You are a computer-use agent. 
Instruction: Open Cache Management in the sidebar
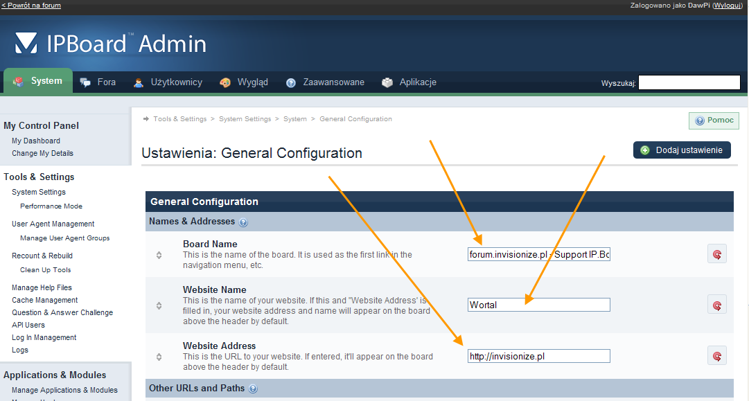pos(44,300)
